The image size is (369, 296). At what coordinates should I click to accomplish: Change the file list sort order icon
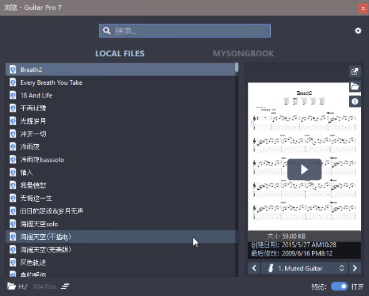tap(65, 287)
